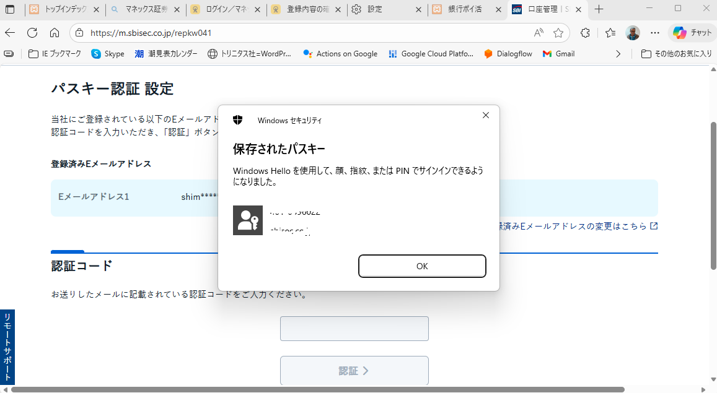Expand the bookmarks bar overflow chevron

618,54
